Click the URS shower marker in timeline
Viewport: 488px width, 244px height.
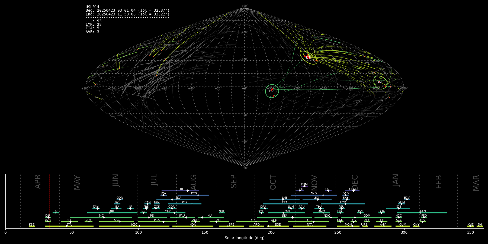coord(365,226)
